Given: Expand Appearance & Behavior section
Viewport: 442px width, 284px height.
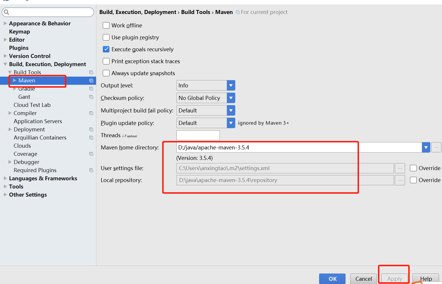Looking at the screenshot, I should pyautogui.click(x=5, y=23).
